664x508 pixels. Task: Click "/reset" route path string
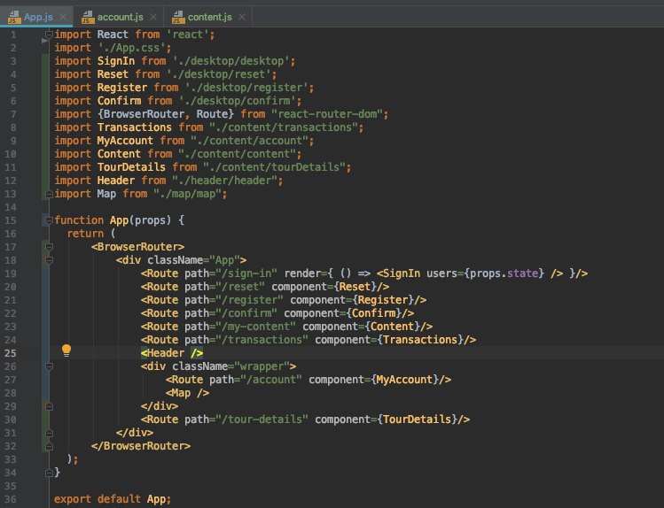click(240, 287)
